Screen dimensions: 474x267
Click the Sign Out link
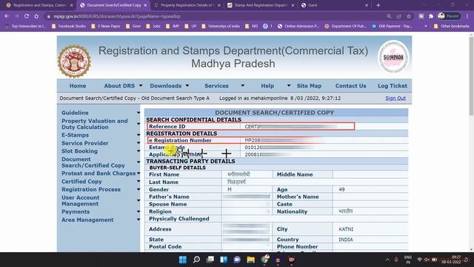coord(395,98)
